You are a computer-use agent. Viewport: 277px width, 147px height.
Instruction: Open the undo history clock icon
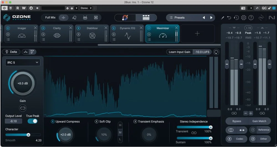(x=236, y=18)
